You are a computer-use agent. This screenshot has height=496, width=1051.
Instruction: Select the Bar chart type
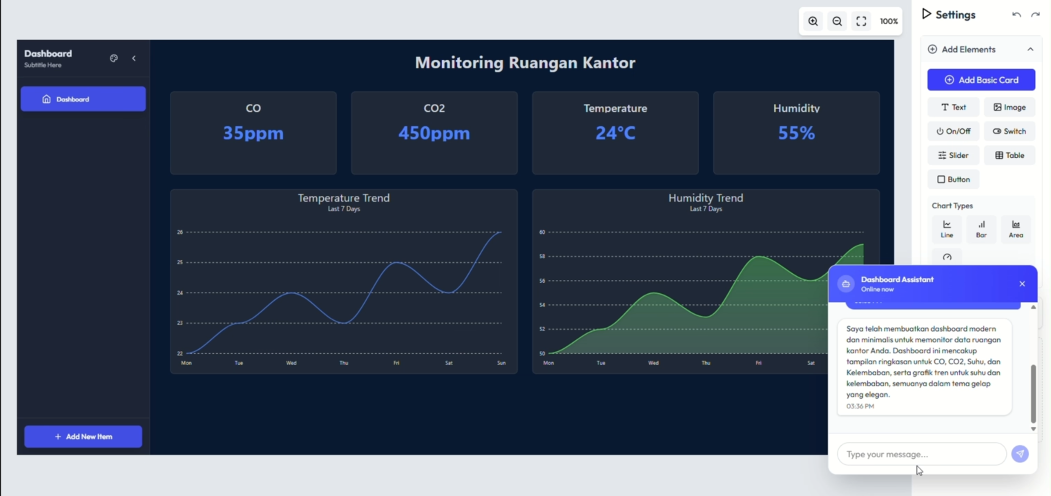tap(981, 229)
